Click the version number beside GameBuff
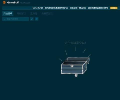 click(x=25, y=3)
